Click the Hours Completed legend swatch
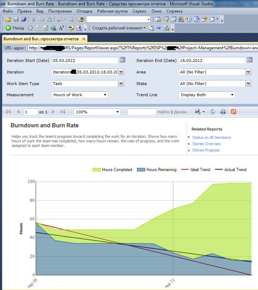This screenshot has height=290, width=258. coord(97,170)
